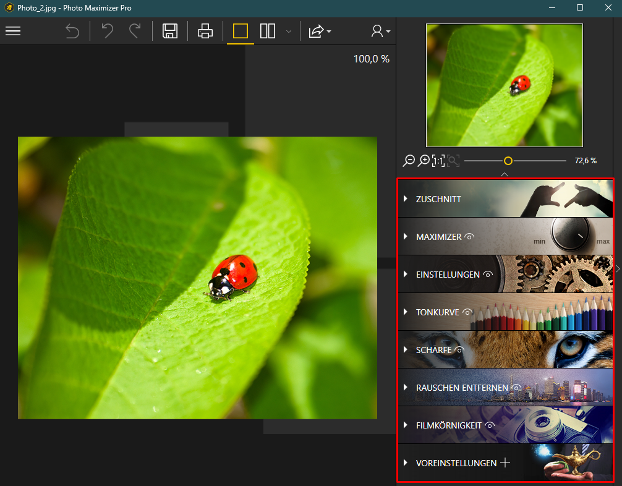Switch to single image view
Image resolution: width=622 pixels, height=486 pixels.
click(241, 31)
